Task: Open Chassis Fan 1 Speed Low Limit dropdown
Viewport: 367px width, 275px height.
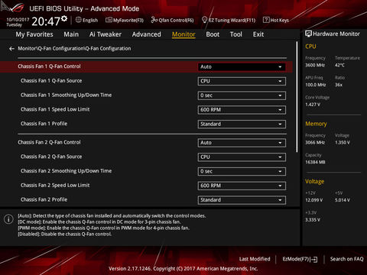Action: 242,110
